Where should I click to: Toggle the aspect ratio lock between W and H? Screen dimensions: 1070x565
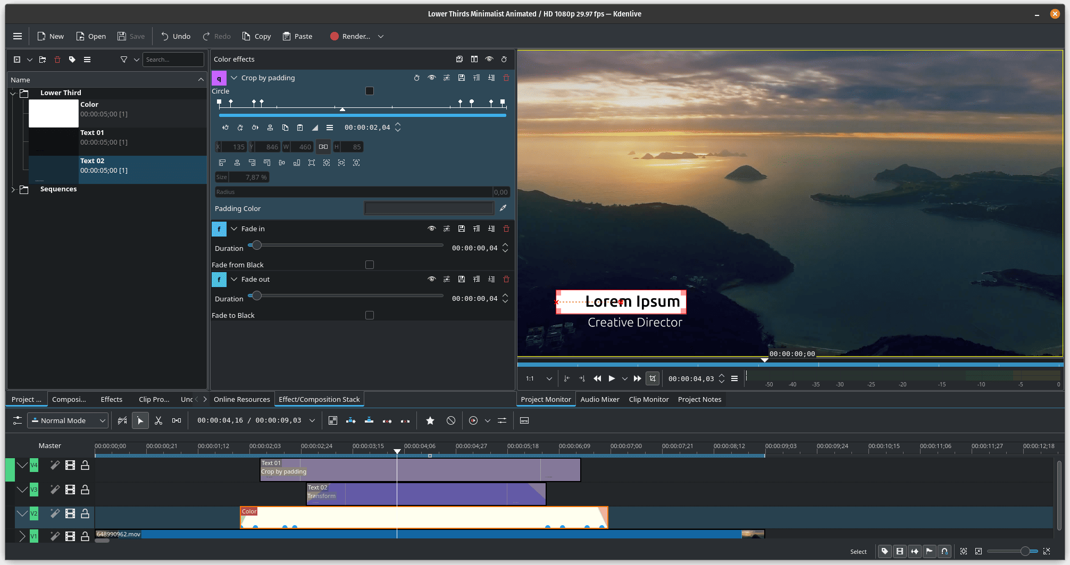coord(323,147)
